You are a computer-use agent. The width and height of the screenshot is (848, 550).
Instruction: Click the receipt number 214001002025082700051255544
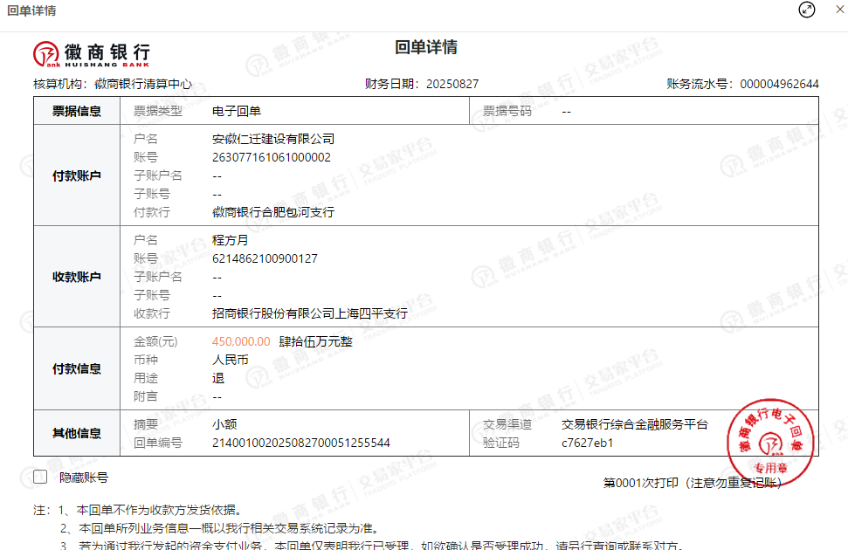301,443
